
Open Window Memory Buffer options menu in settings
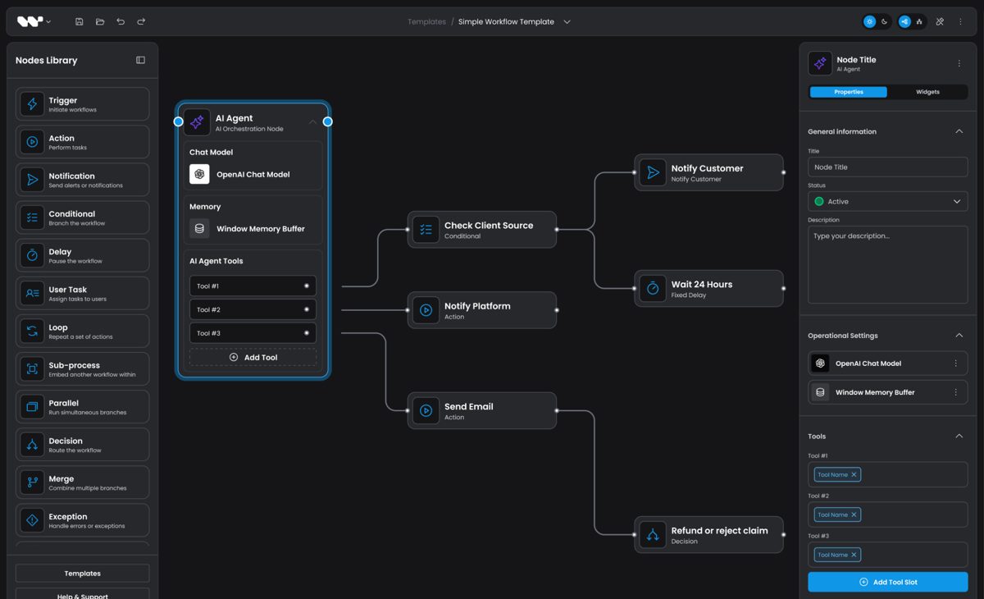point(955,392)
